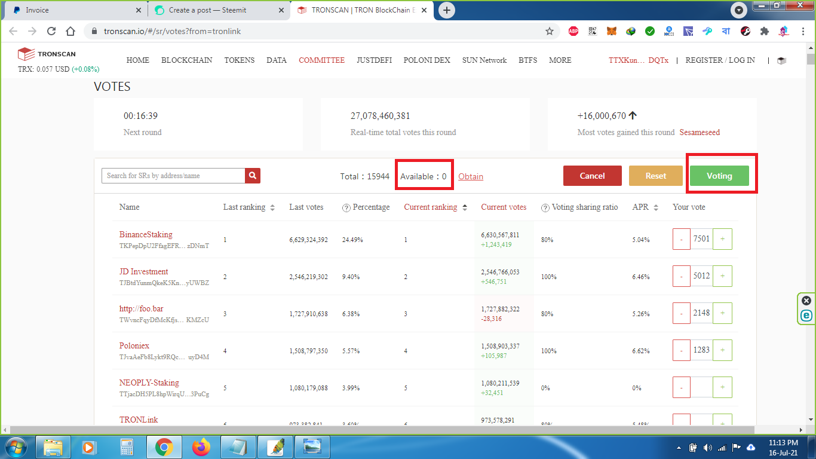Open the MORE menu
This screenshot has height=459, width=816.
[560, 60]
